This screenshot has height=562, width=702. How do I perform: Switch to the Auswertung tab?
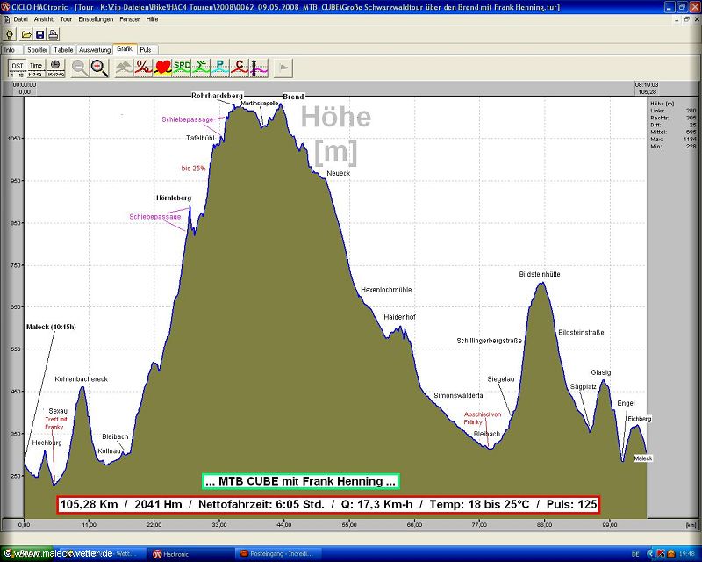tap(95, 50)
